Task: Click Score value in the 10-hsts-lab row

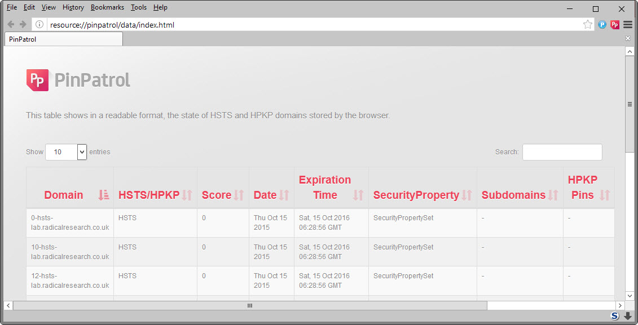Action: coord(204,247)
